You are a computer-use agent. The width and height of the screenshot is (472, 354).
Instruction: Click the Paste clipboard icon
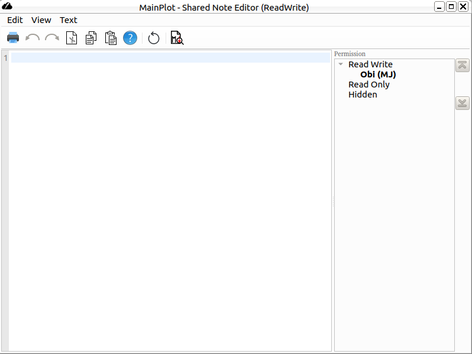tap(111, 38)
